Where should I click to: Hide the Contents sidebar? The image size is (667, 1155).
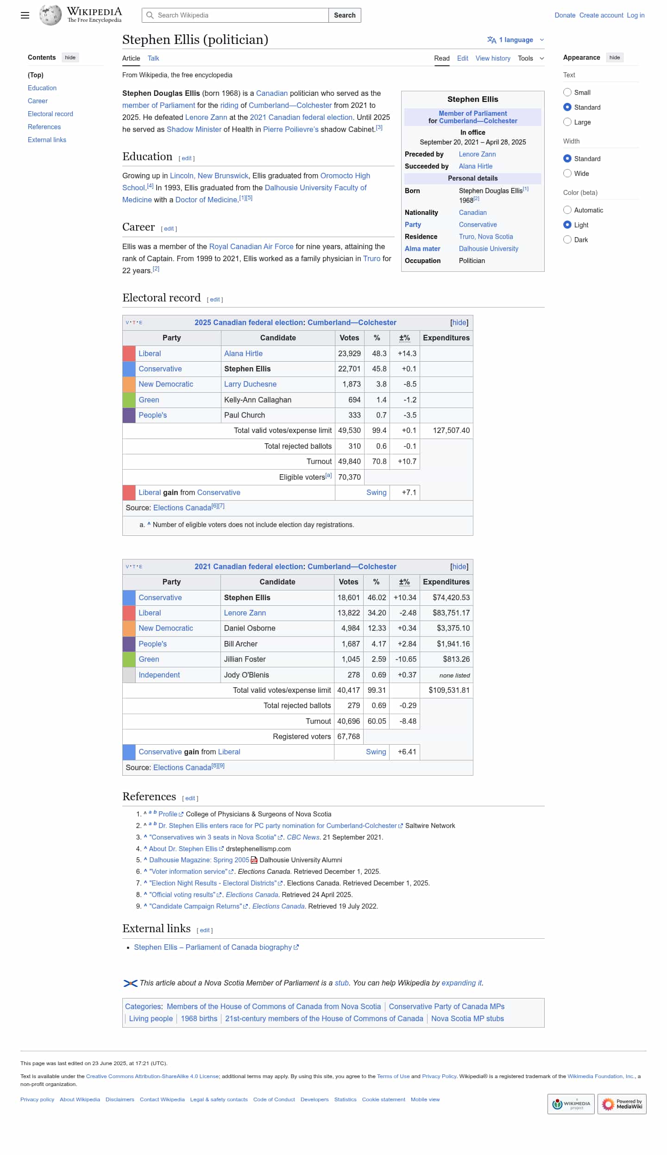coord(70,57)
